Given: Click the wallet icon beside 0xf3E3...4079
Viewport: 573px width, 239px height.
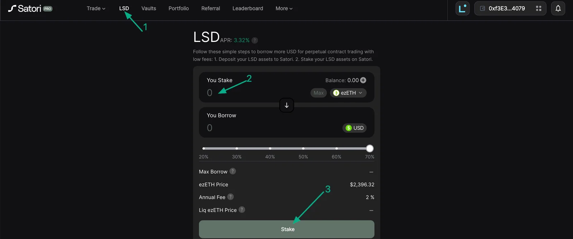Looking at the screenshot, I should pyautogui.click(x=482, y=8).
